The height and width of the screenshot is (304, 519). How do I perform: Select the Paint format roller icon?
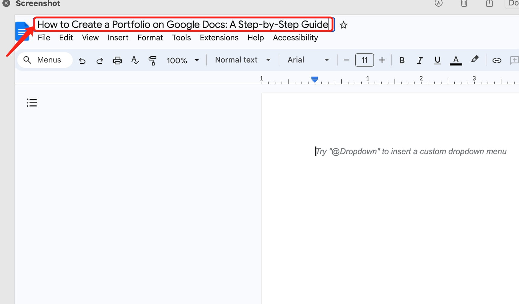point(153,60)
